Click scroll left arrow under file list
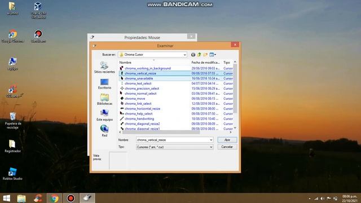The height and width of the screenshot is (203, 361). (x=120, y=133)
